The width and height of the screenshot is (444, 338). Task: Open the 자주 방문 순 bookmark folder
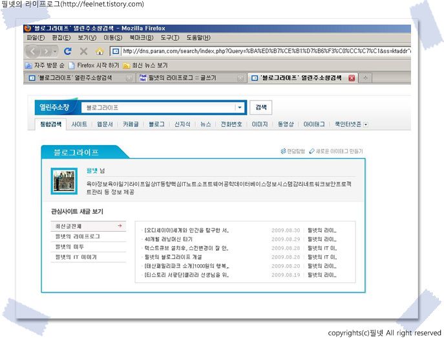[x=45, y=65]
